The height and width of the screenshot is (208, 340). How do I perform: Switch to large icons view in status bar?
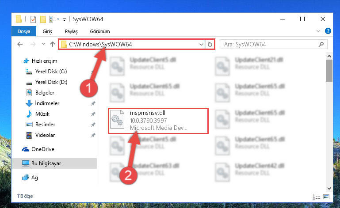click(326, 197)
